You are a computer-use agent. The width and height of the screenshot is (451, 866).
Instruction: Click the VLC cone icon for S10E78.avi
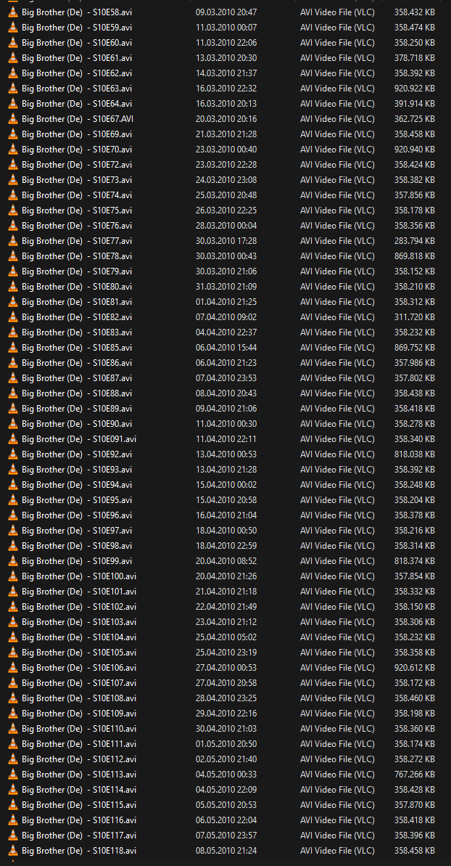tap(12, 256)
